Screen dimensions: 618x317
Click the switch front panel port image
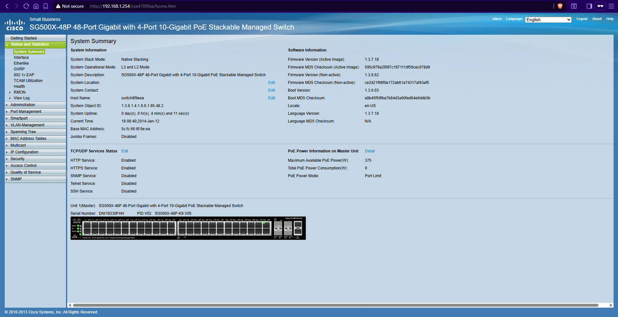point(188,228)
